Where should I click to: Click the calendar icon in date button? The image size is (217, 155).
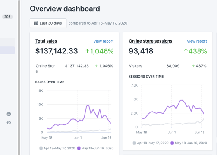tap(36, 23)
